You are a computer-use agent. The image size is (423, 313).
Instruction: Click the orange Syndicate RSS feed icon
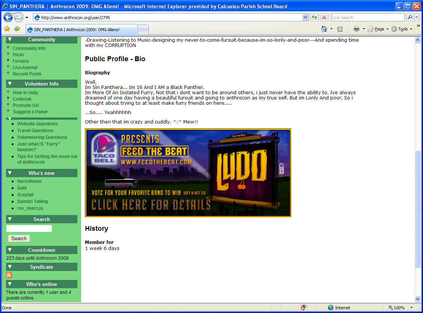pyautogui.click(x=9, y=275)
